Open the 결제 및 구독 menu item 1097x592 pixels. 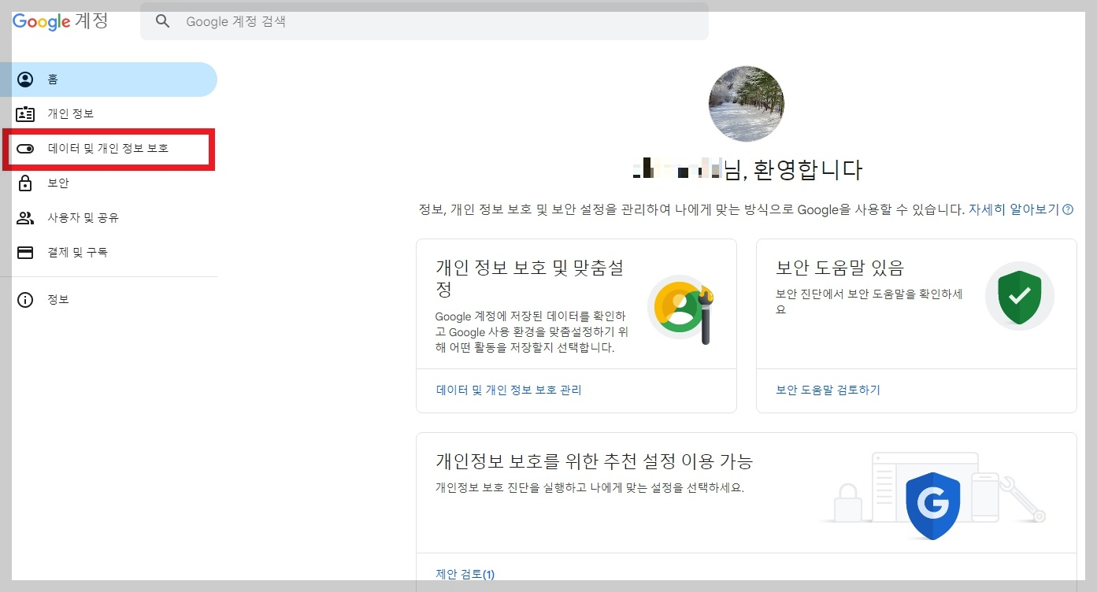tap(109, 253)
